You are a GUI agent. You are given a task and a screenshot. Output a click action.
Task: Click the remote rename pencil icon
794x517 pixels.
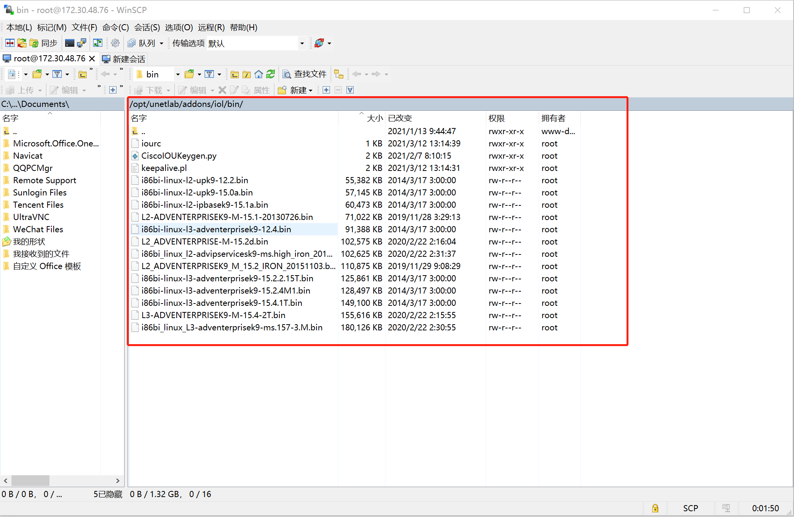234,90
